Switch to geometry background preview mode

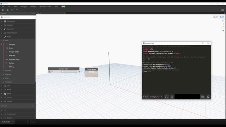215,17
